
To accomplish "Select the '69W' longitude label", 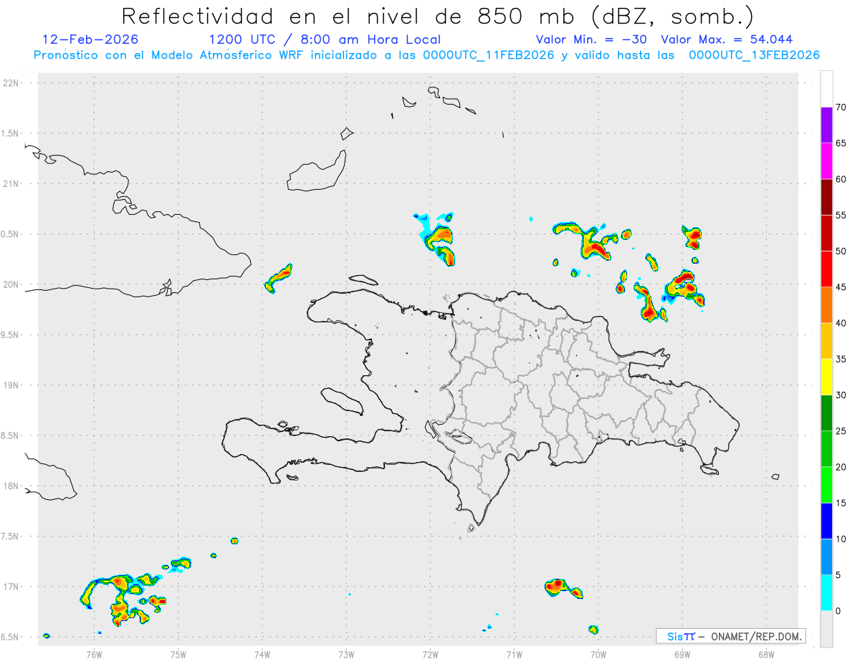I will (682, 654).
